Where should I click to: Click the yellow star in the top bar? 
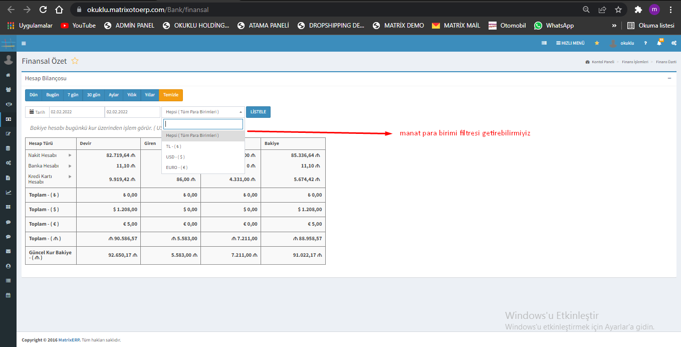point(597,43)
